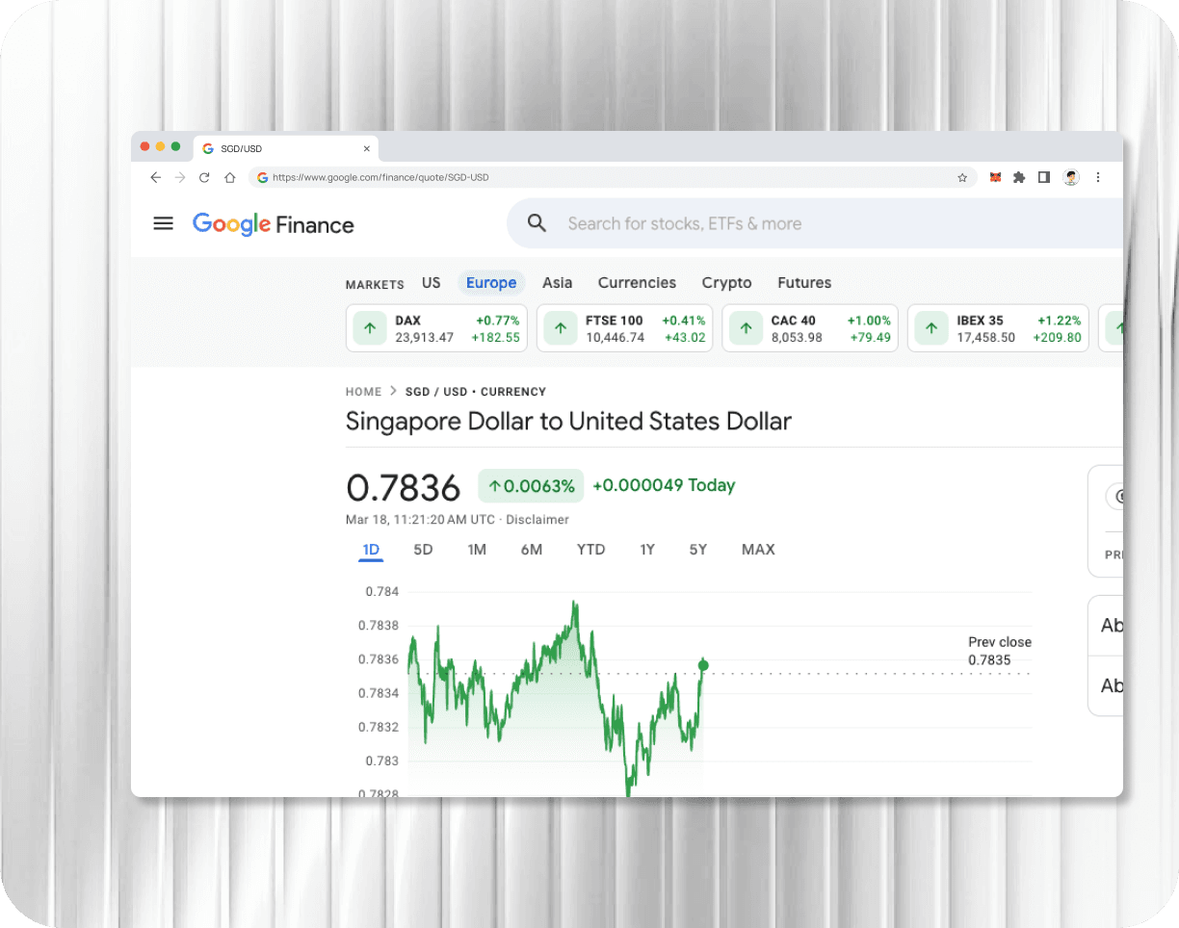1179x928 pixels.
Task: Select the US markets tab
Action: click(x=431, y=282)
